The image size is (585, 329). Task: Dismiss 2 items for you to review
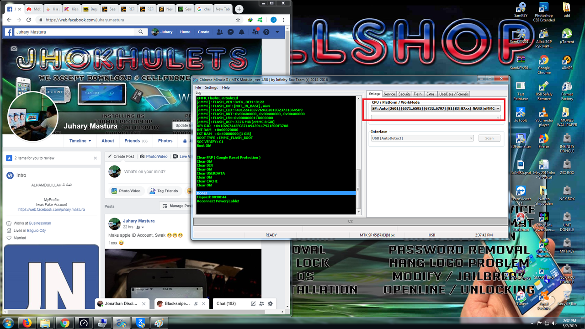pyautogui.click(x=95, y=158)
